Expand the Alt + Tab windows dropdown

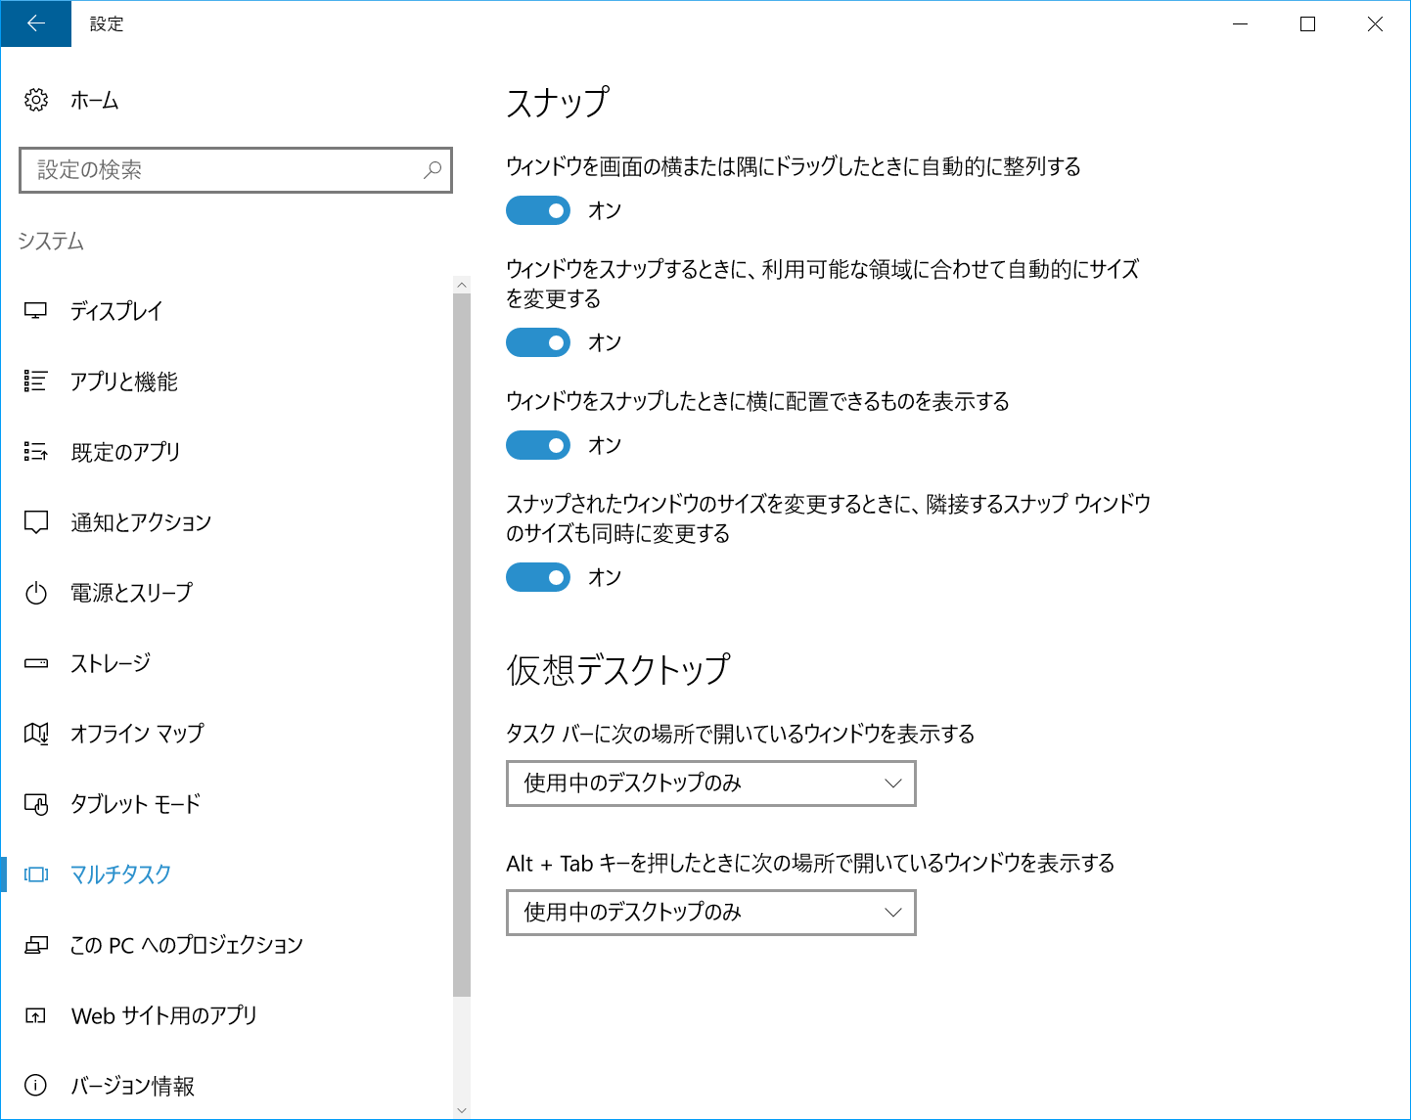tap(710, 913)
